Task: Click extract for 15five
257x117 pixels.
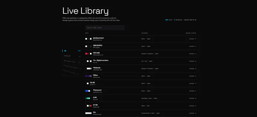Action: [193, 76]
